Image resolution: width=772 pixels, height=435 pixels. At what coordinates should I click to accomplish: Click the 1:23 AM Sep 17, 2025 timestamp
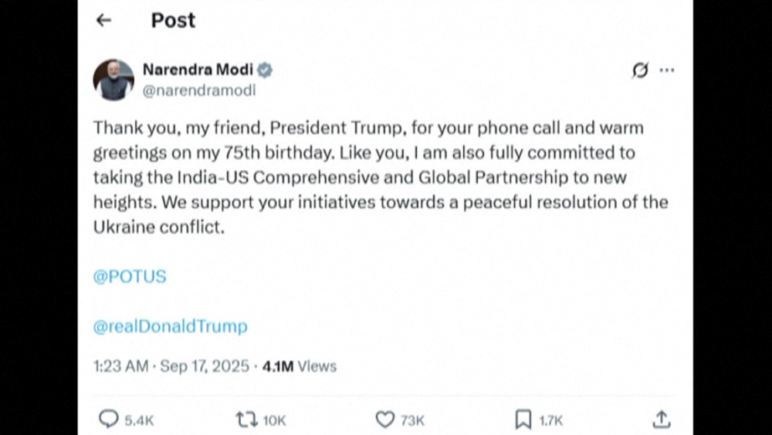click(171, 366)
